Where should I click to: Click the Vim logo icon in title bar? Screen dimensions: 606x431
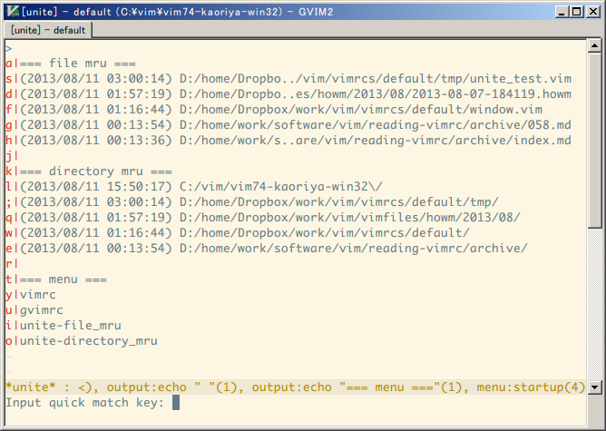coord(13,12)
